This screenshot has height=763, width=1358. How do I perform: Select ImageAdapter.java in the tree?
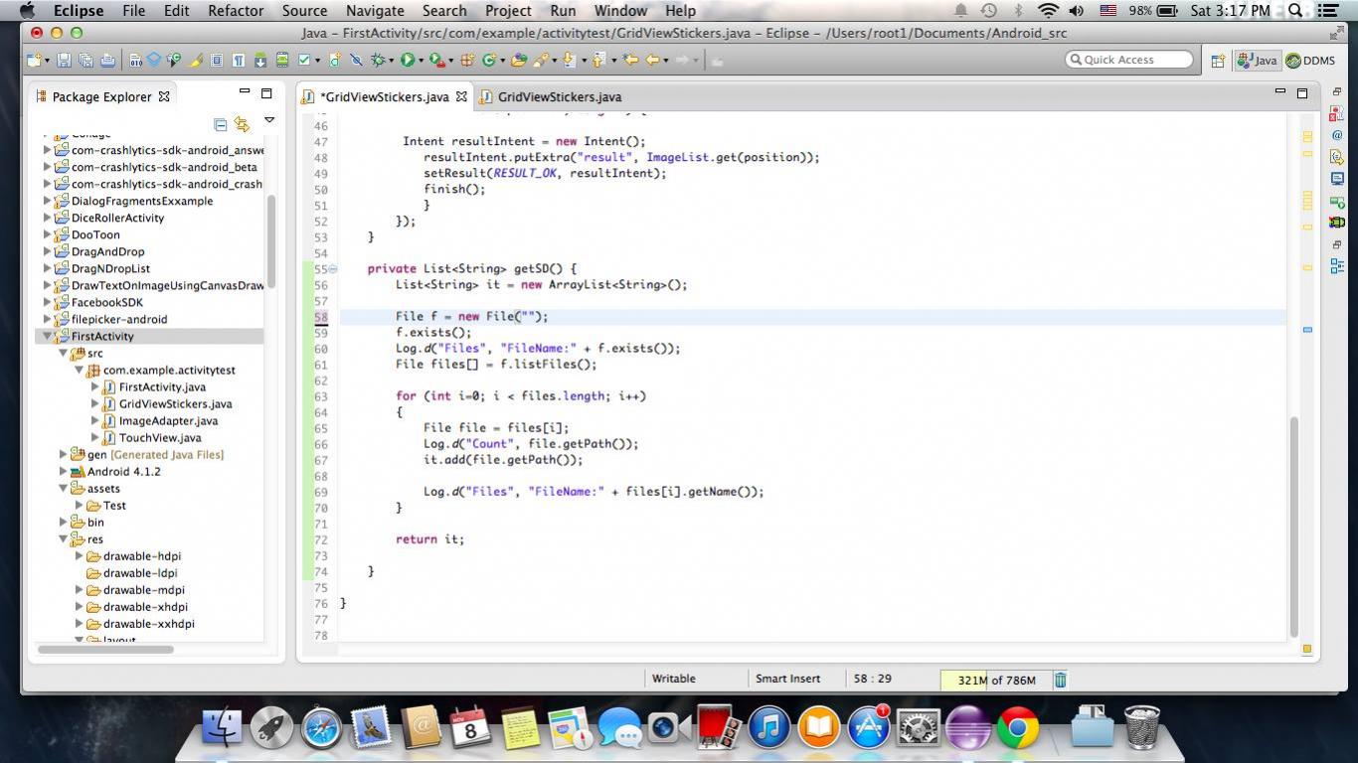(x=168, y=420)
